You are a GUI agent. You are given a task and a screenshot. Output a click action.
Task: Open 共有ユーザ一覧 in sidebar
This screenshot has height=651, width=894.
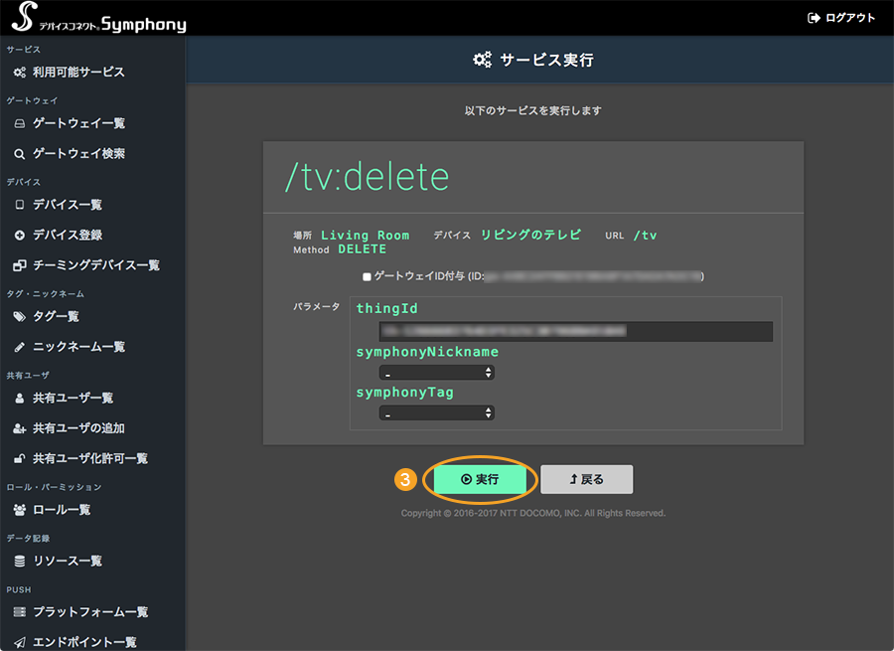[73, 399]
